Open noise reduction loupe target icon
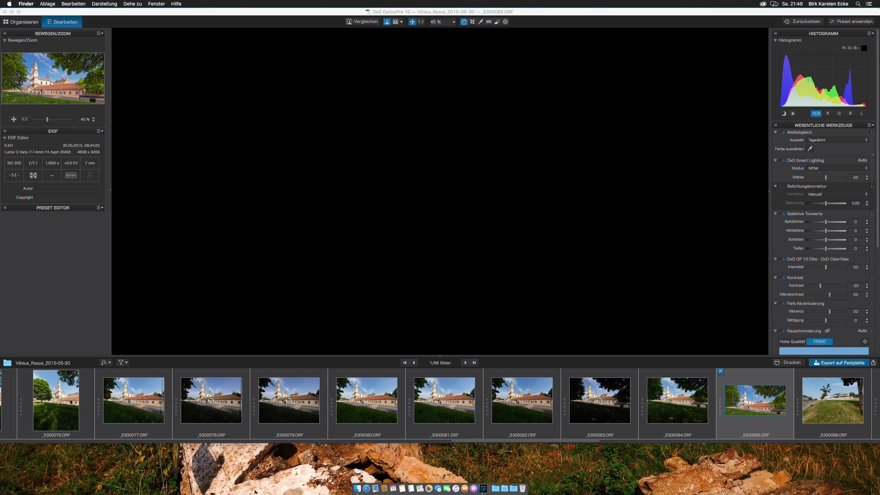The height and width of the screenshot is (495, 880). click(865, 342)
